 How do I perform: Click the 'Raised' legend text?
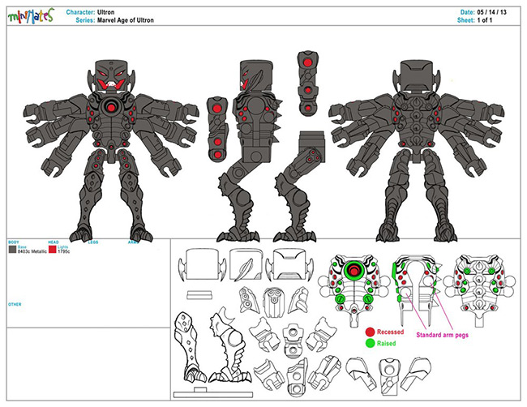[386, 343]
